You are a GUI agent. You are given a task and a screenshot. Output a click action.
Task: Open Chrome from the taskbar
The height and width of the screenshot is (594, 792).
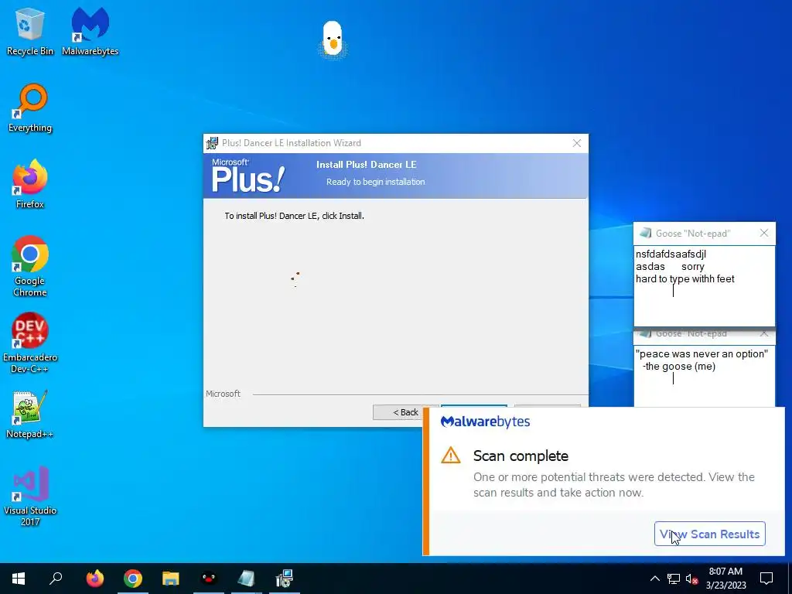(x=133, y=579)
